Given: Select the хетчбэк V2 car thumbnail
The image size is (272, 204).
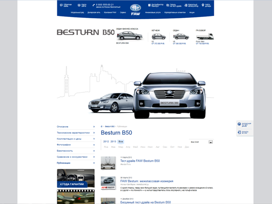Looking at the screenshot, I should (x=158, y=36).
